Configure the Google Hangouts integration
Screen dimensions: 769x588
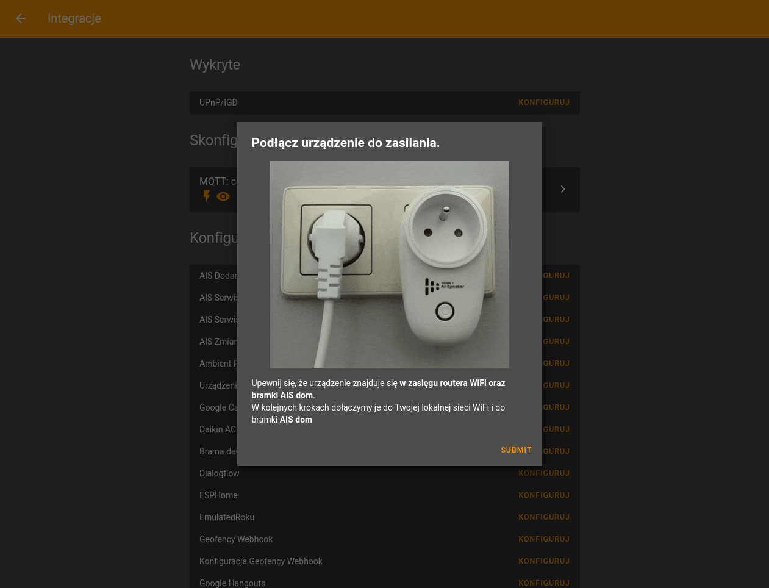coord(544,583)
